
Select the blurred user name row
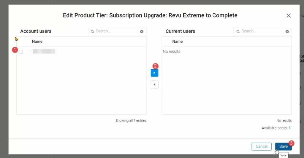(44, 52)
